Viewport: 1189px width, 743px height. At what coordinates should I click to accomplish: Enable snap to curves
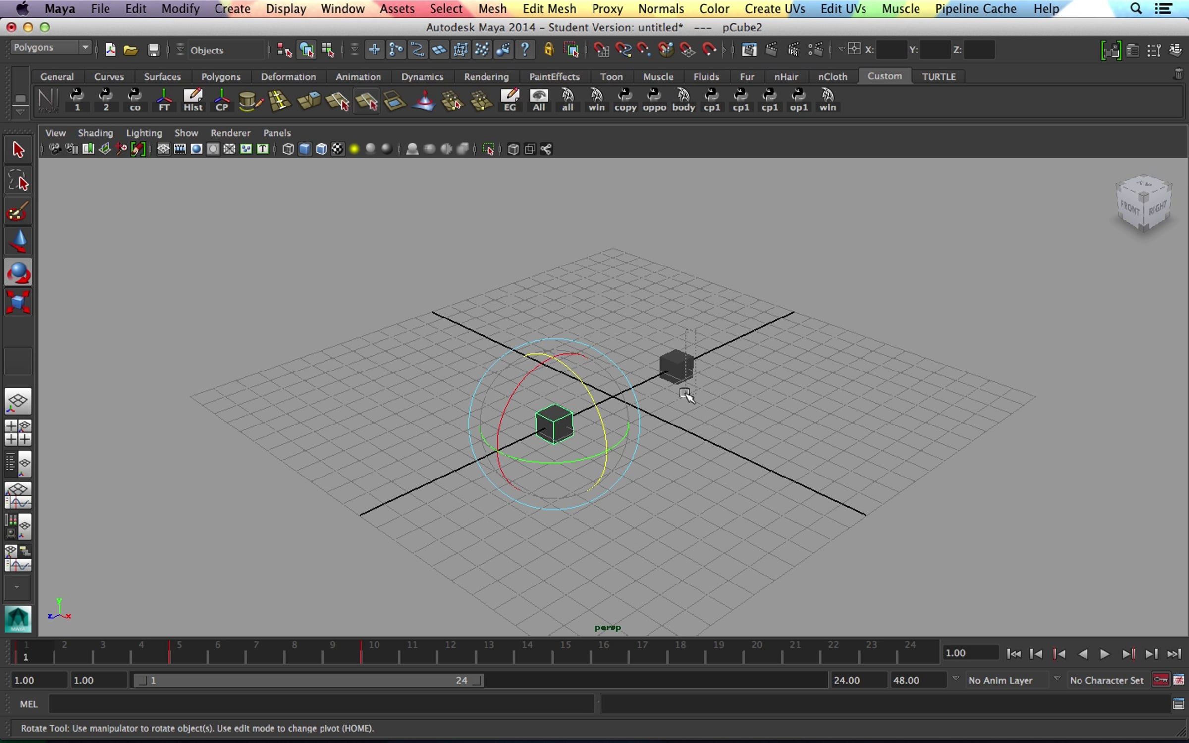[623, 50]
